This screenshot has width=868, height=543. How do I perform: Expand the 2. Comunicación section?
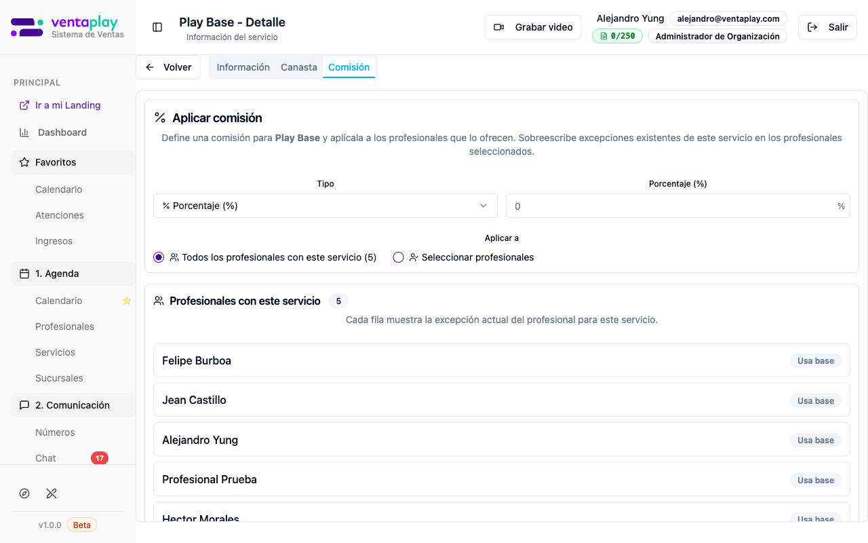tap(73, 405)
